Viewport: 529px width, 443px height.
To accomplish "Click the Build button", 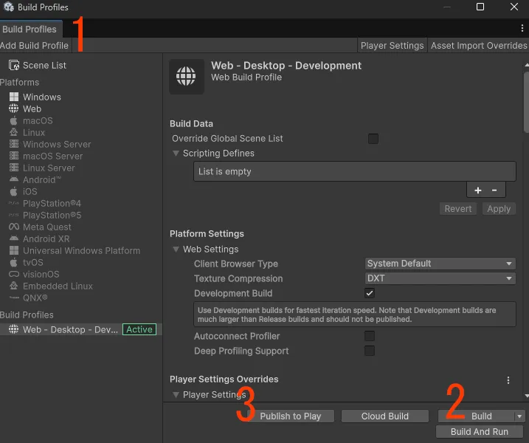I will point(477,416).
